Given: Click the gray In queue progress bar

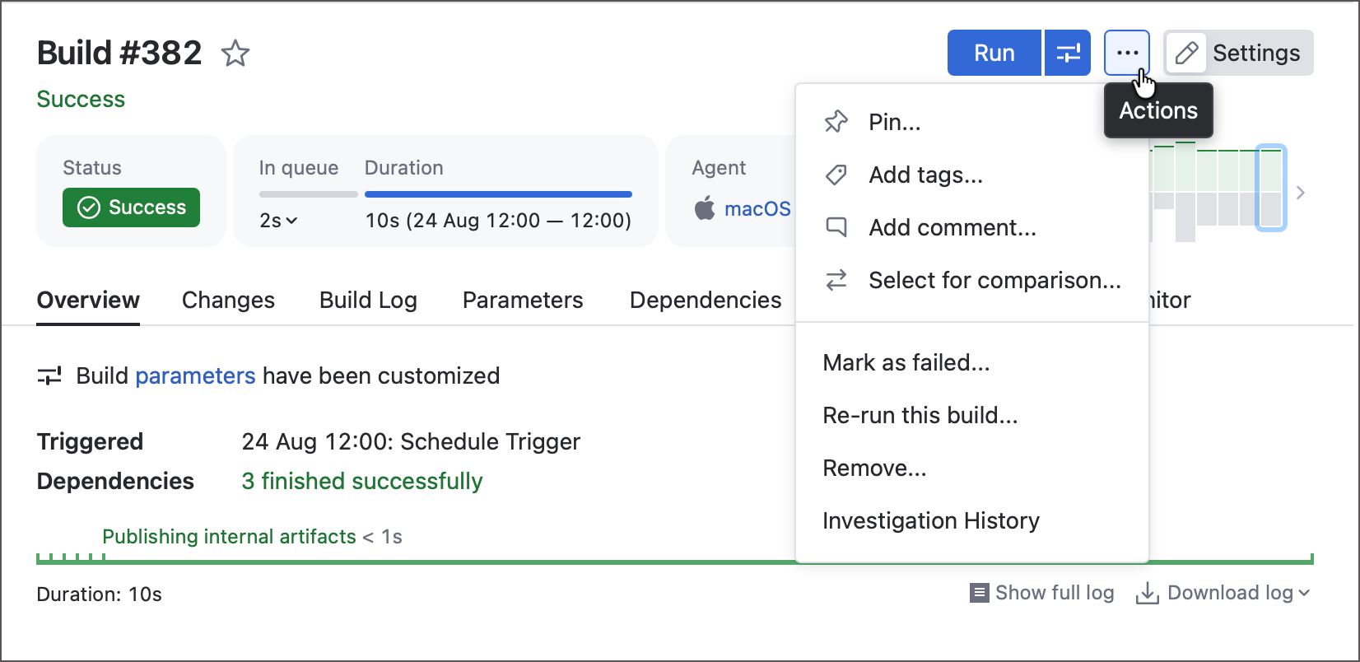Looking at the screenshot, I should pyautogui.click(x=308, y=194).
